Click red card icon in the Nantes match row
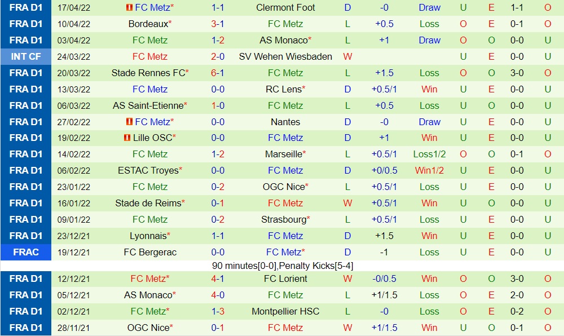 129,122
